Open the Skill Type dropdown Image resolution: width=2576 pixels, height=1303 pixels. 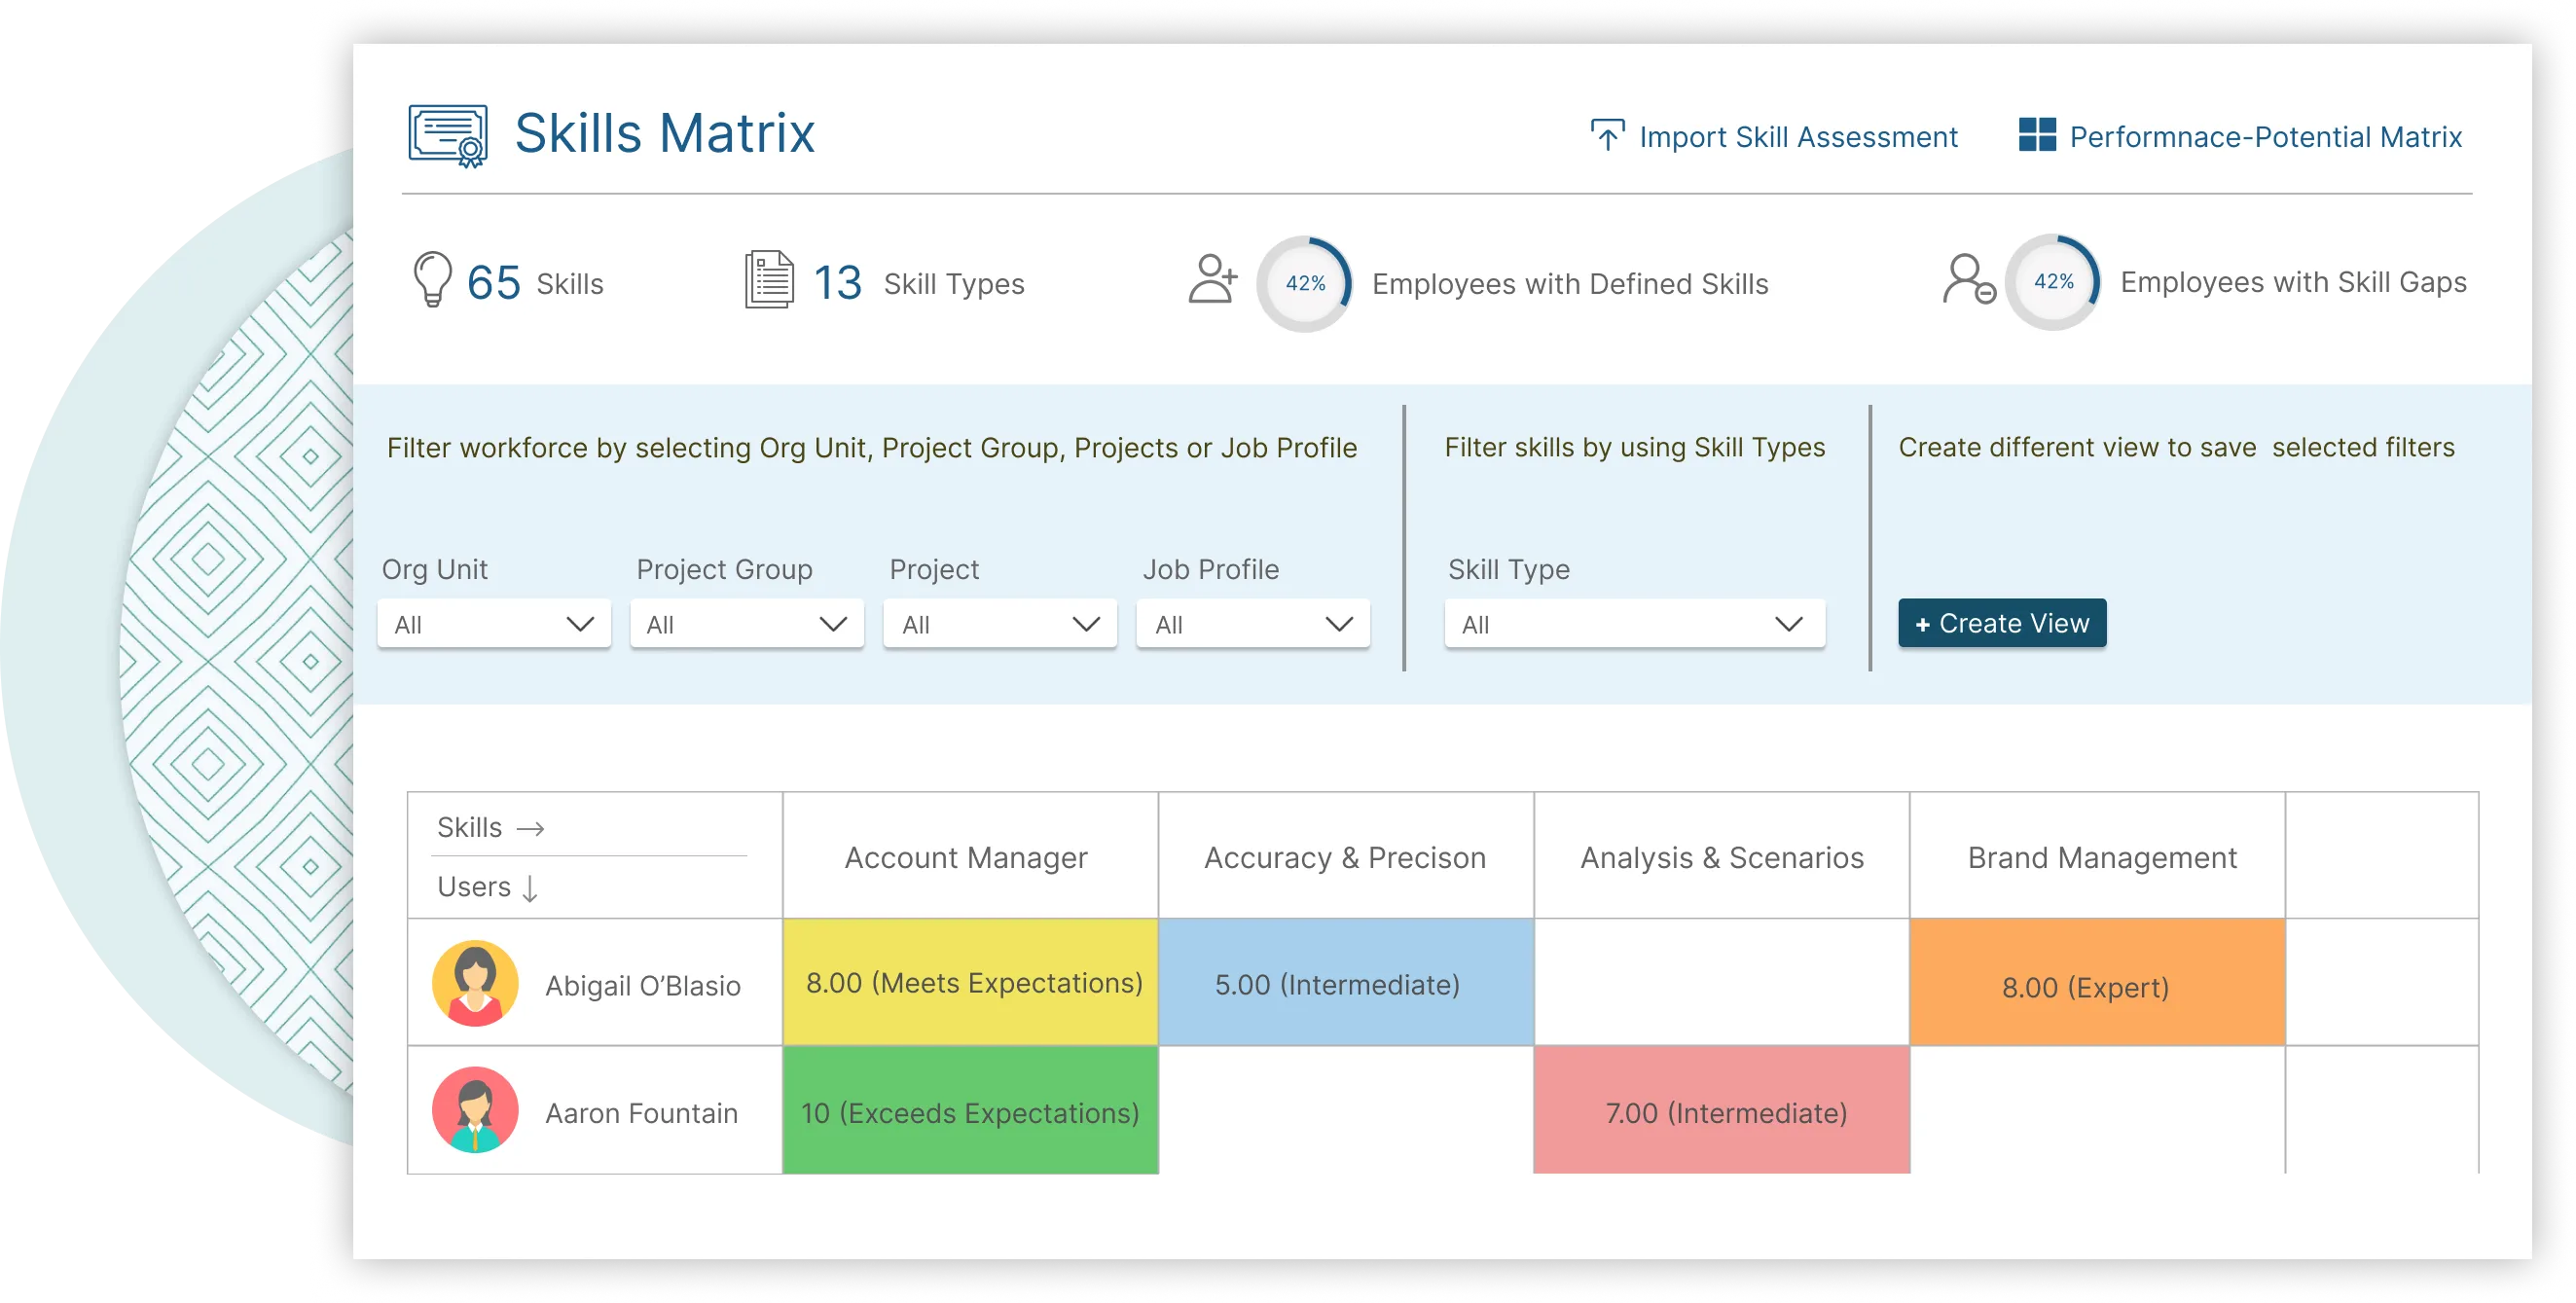[1634, 624]
